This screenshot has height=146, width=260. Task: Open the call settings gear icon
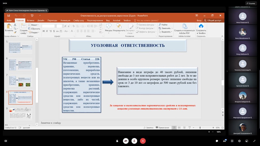[239, 141]
